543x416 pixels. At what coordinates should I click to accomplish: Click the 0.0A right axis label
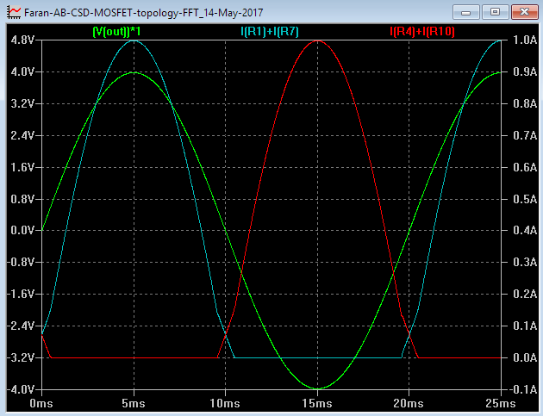point(525,357)
